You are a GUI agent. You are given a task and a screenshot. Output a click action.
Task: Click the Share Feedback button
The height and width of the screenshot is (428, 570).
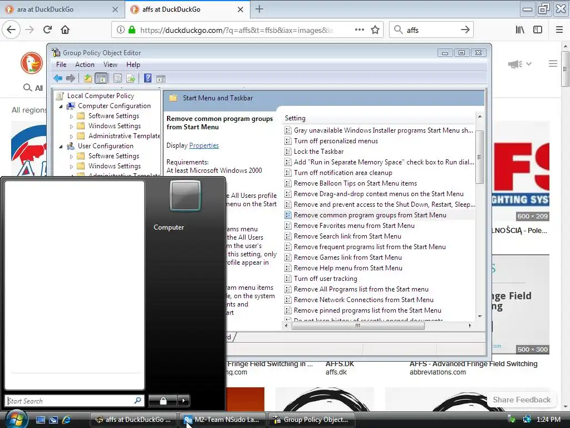point(522,400)
